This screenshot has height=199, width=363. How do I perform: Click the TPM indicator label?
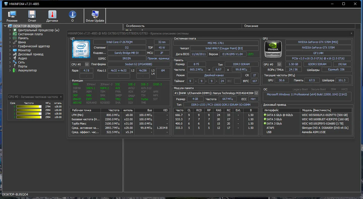[x=333, y=89]
